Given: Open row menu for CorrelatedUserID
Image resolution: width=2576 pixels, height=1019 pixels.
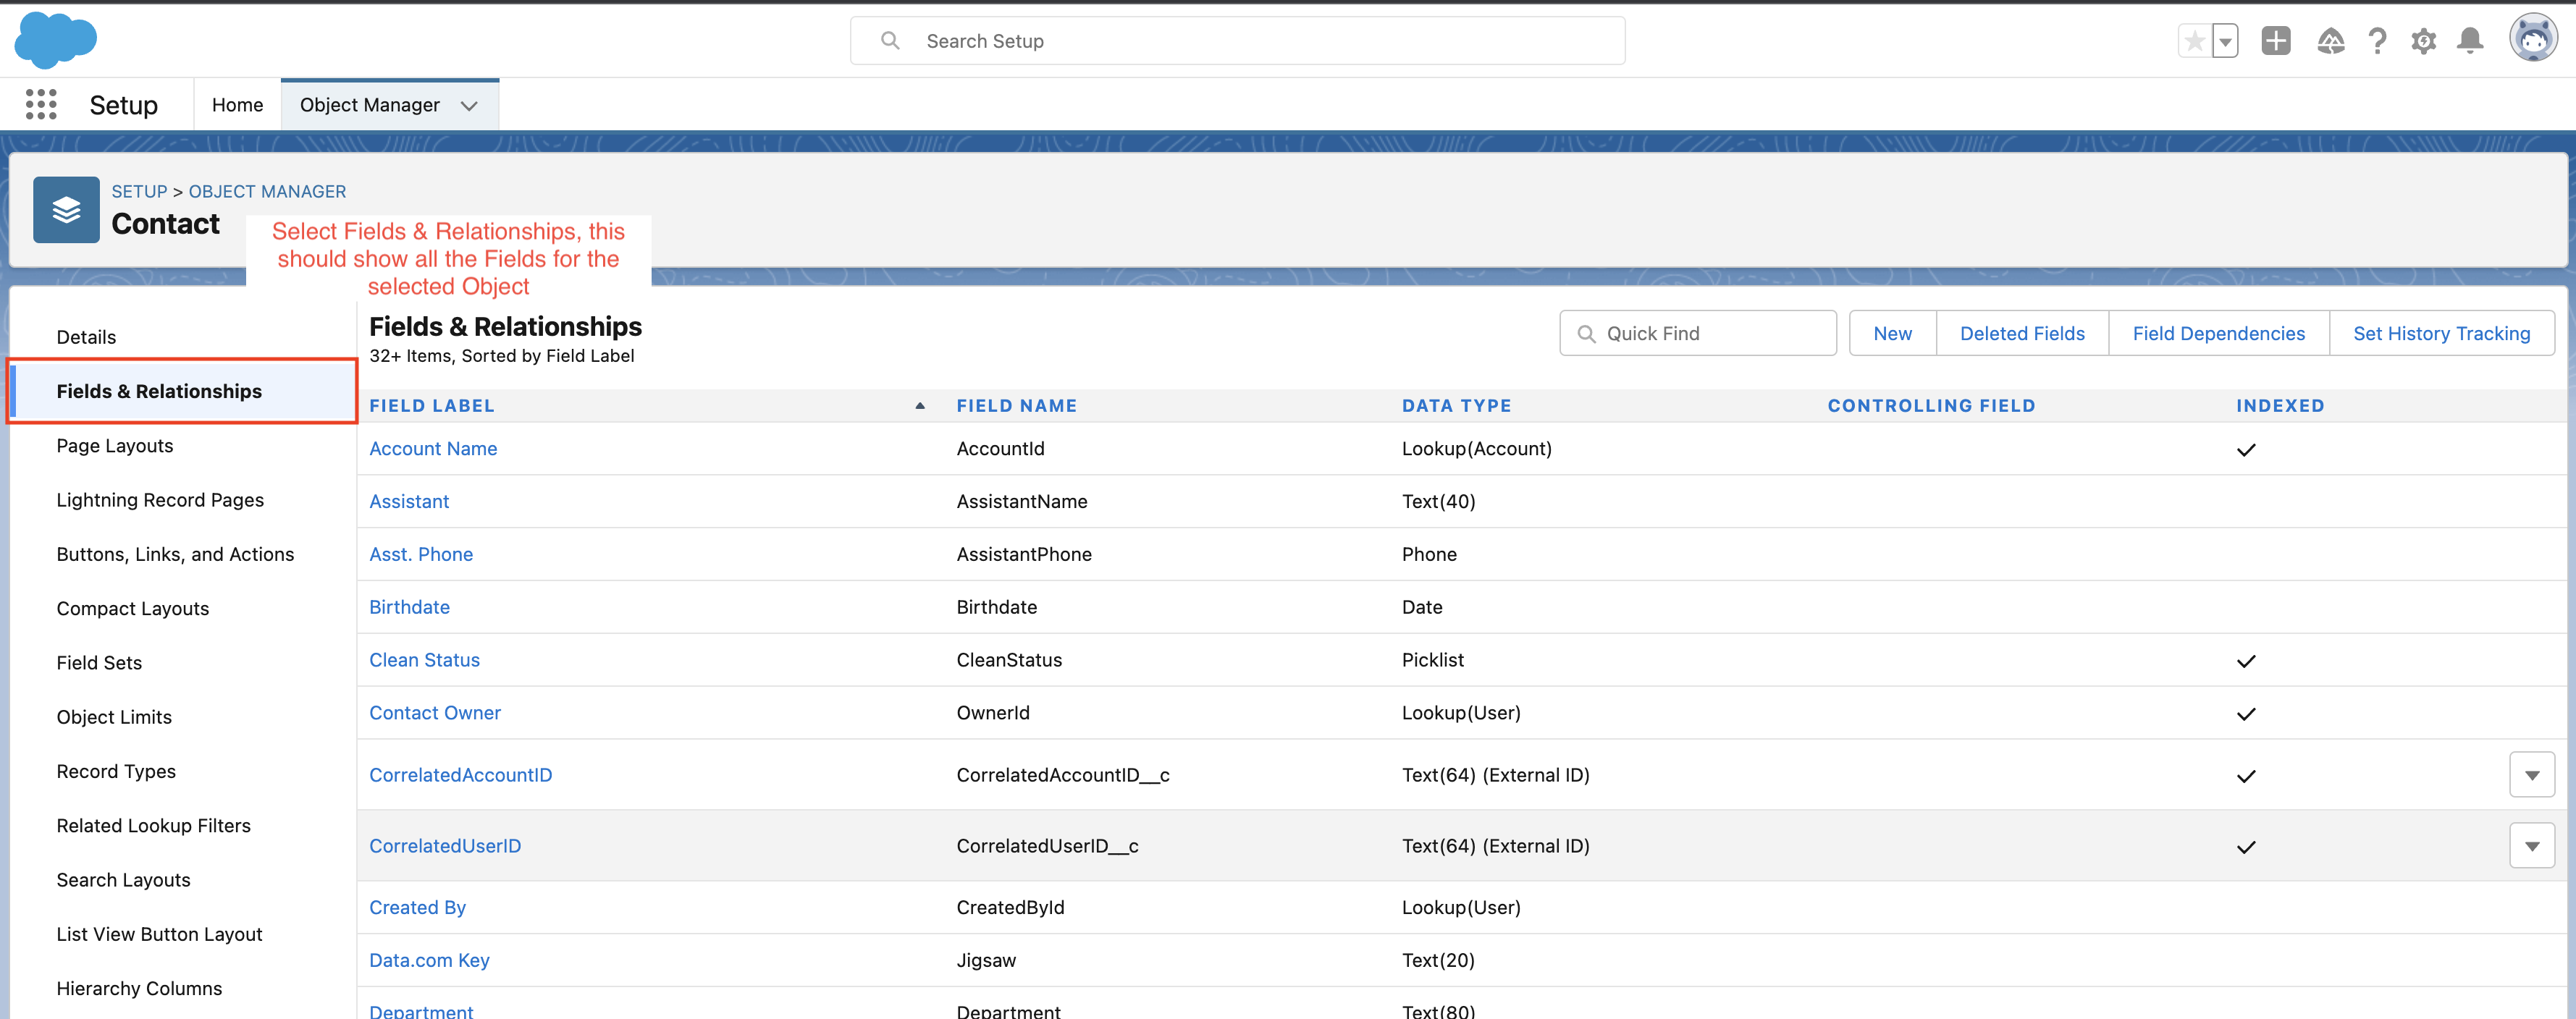Looking at the screenshot, I should coord(2532,846).
